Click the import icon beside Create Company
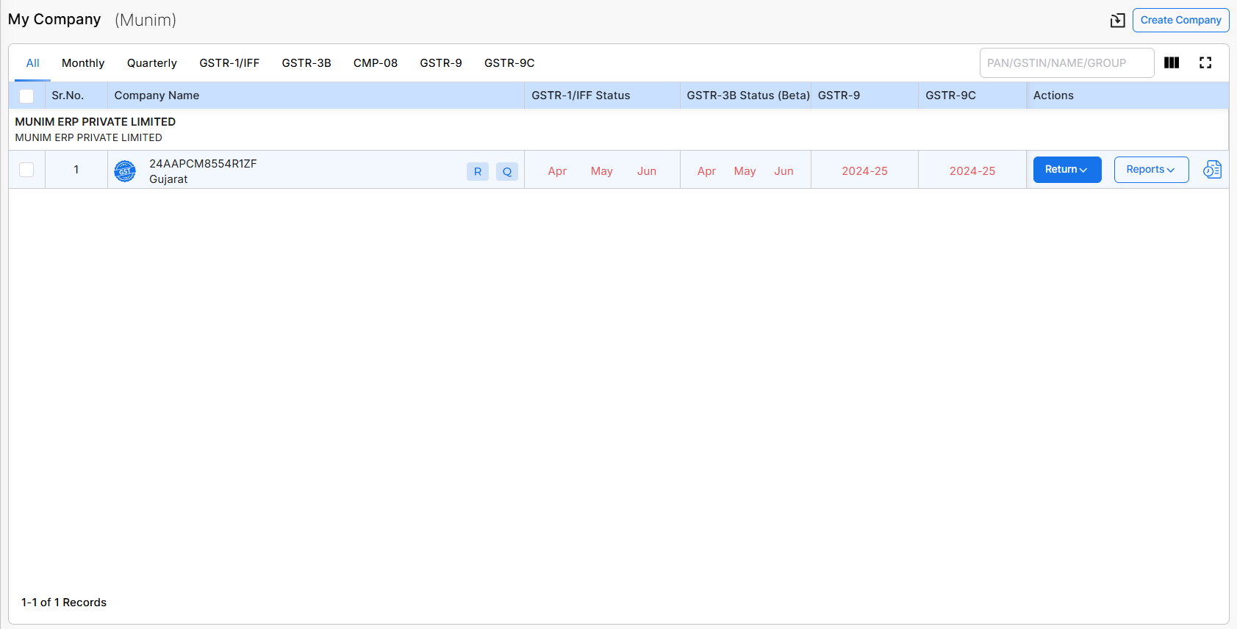Image resolution: width=1237 pixels, height=629 pixels. (1117, 21)
